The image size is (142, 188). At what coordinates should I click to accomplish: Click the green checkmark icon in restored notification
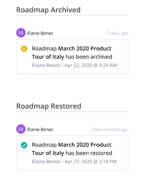point(24,145)
